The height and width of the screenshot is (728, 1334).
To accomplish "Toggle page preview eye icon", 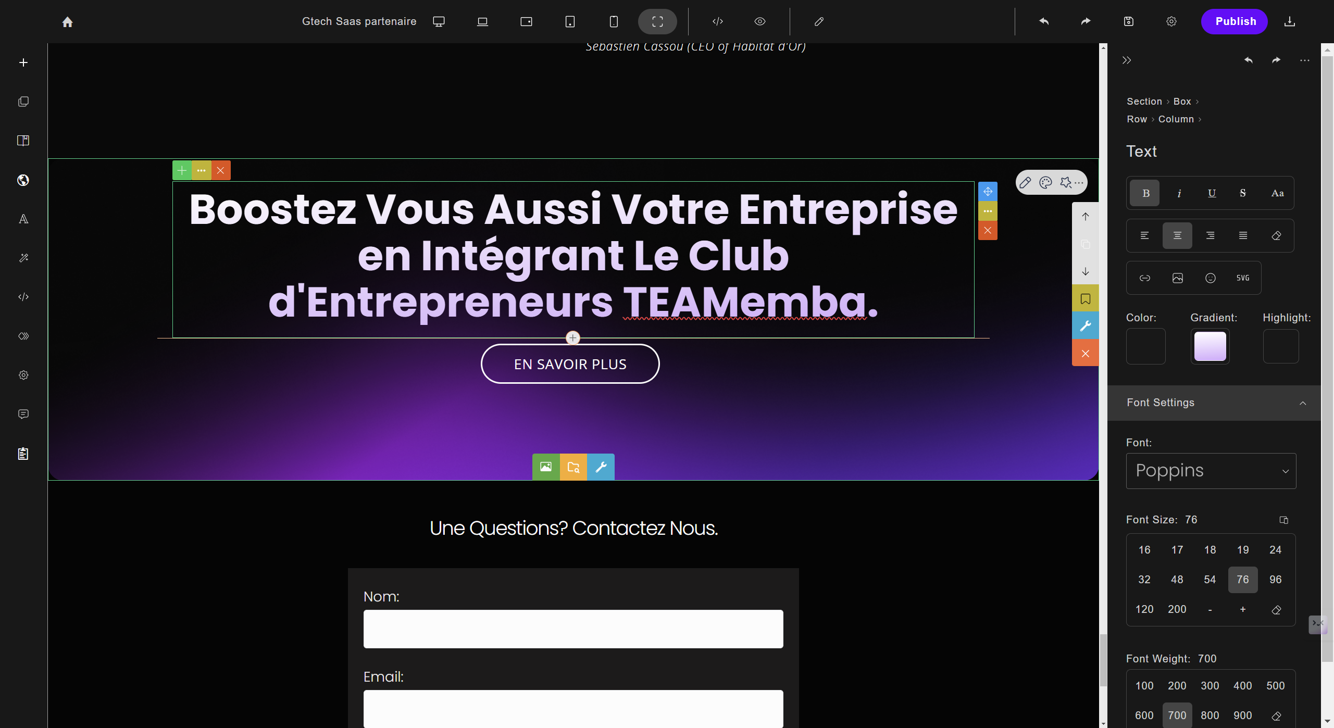I will [759, 21].
